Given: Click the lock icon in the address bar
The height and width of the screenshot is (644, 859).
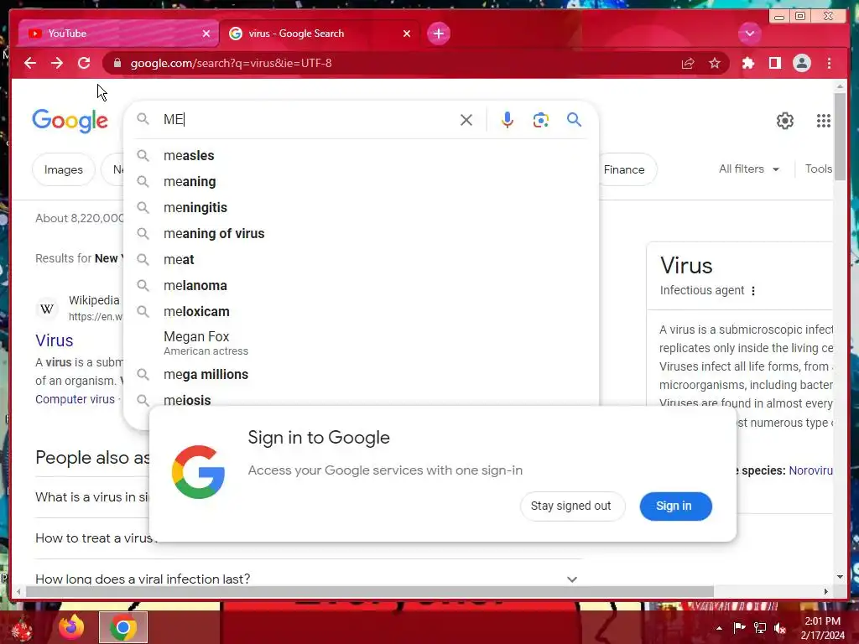Looking at the screenshot, I should (117, 63).
